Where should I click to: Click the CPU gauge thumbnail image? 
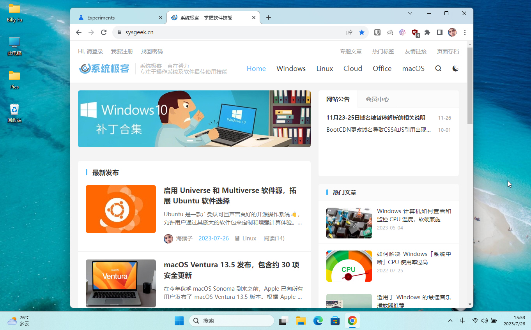tap(349, 266)
